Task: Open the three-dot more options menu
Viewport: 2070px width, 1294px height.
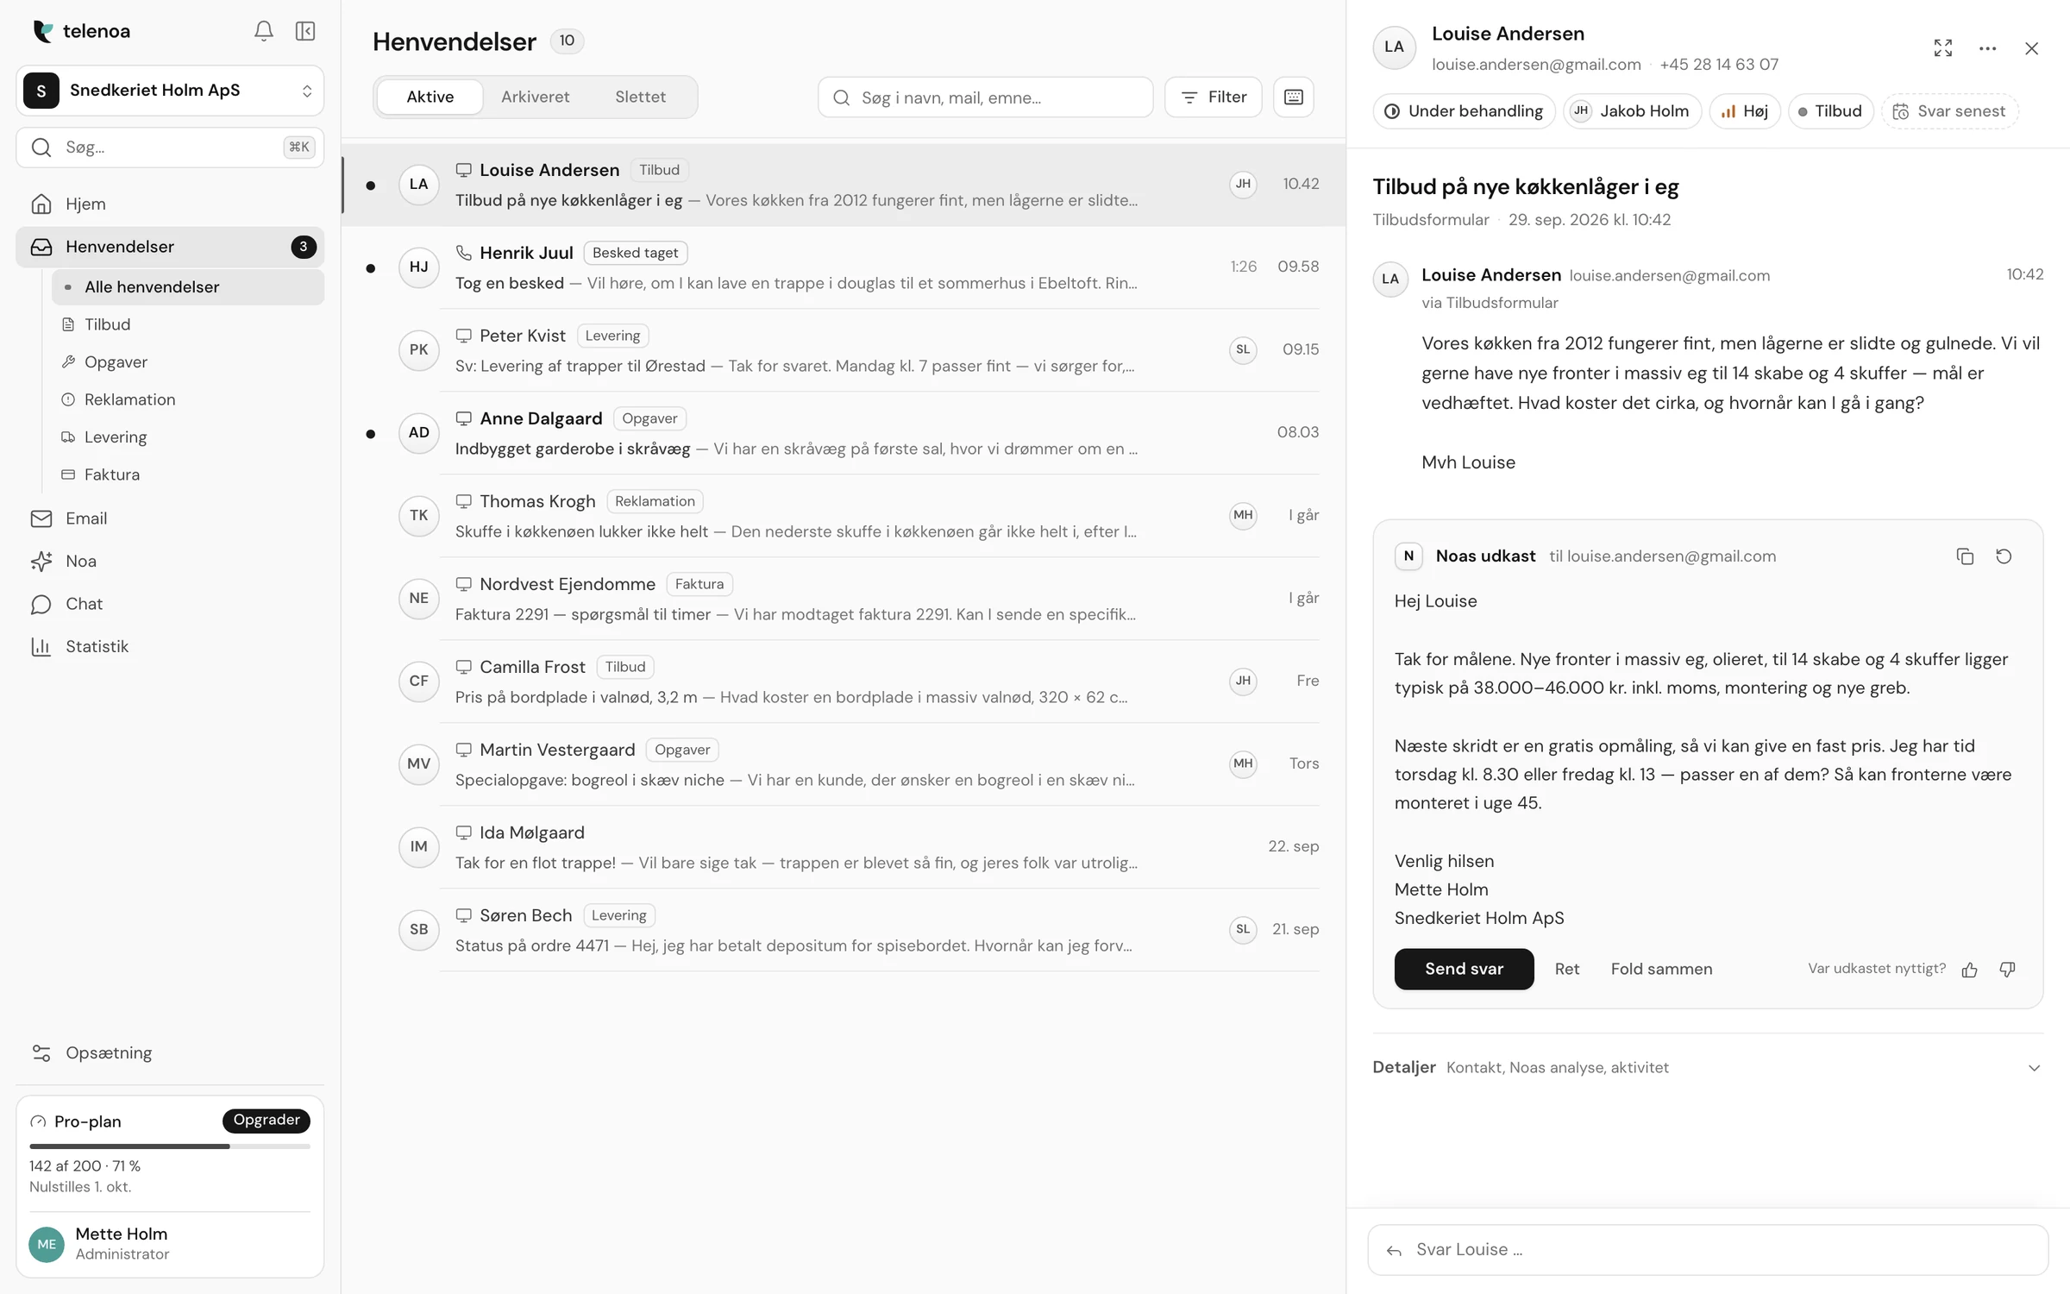Action: [1987, 48]
